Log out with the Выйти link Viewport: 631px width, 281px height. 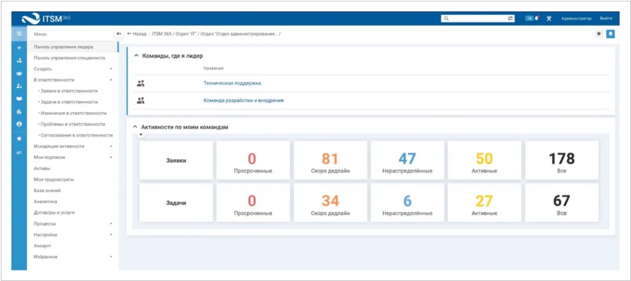click(606, 19)
